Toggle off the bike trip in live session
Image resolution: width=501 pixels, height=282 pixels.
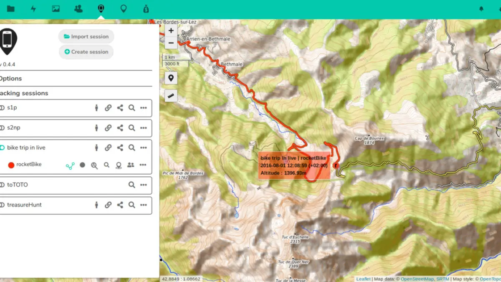pos(2,148)
